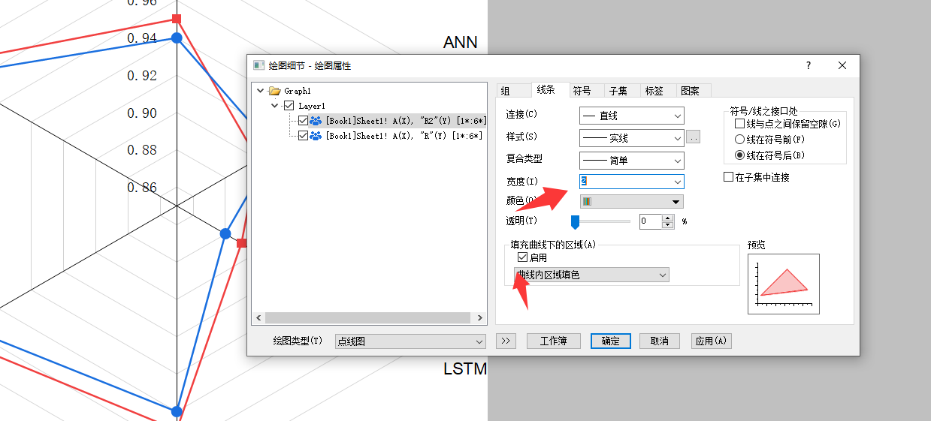Click the plot icon of the "R2"(Y) row

tap(316, 121)
